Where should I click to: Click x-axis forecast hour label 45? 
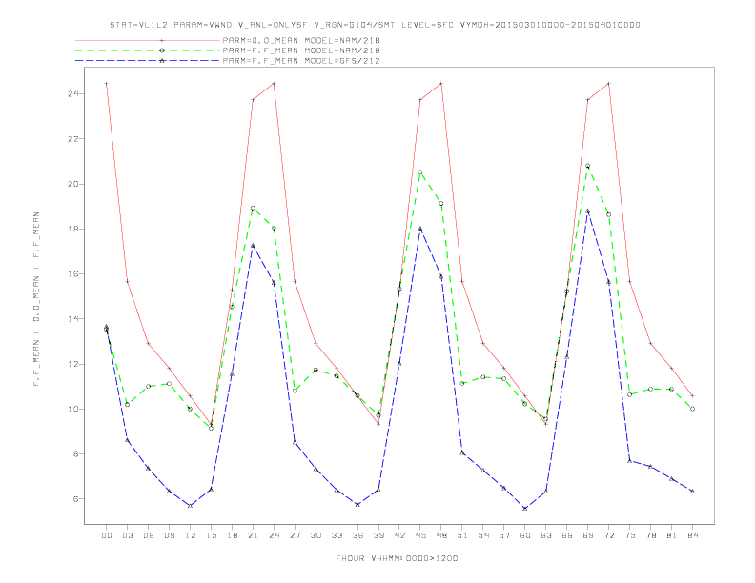420,535
